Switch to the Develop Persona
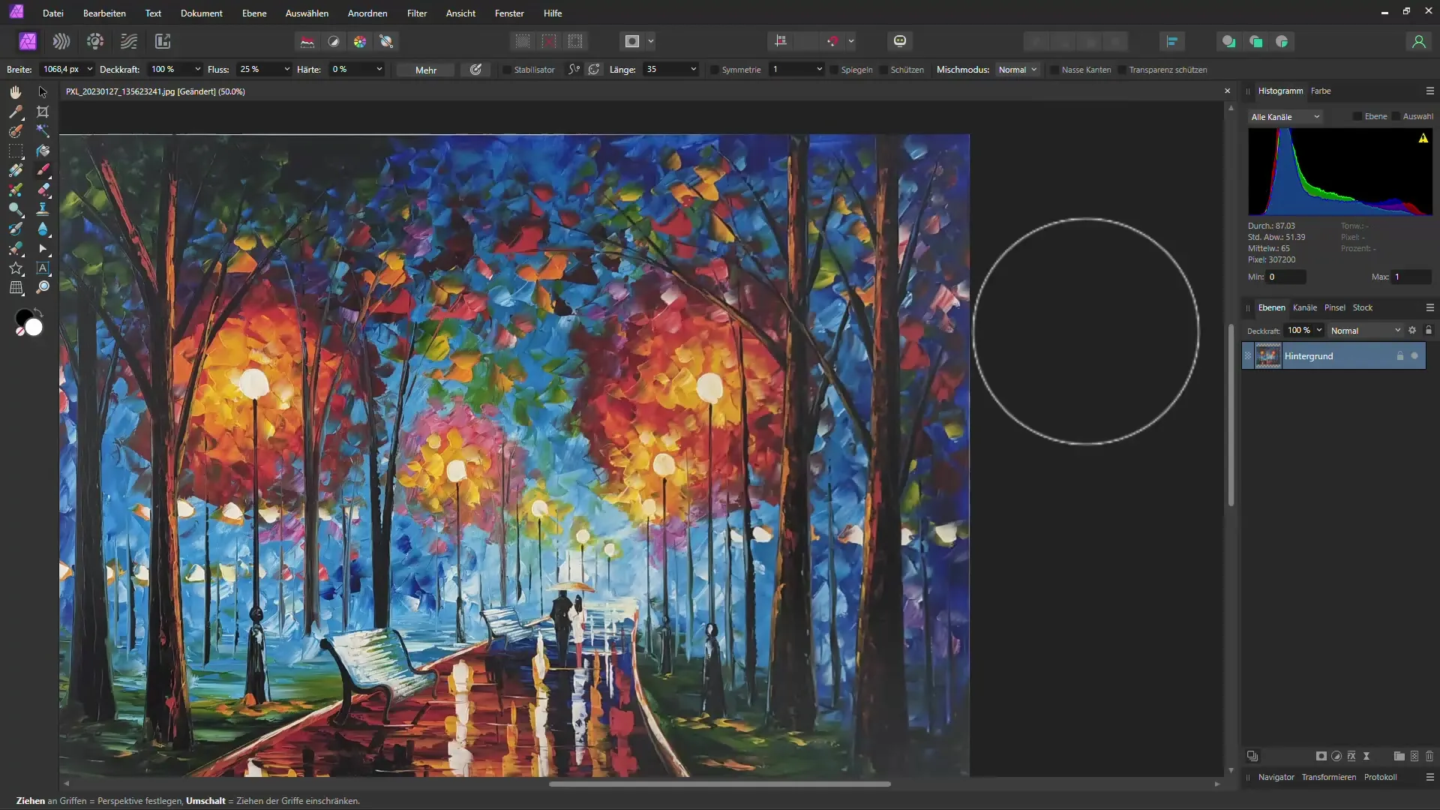Screen dimensions: 1440x810 95,41
